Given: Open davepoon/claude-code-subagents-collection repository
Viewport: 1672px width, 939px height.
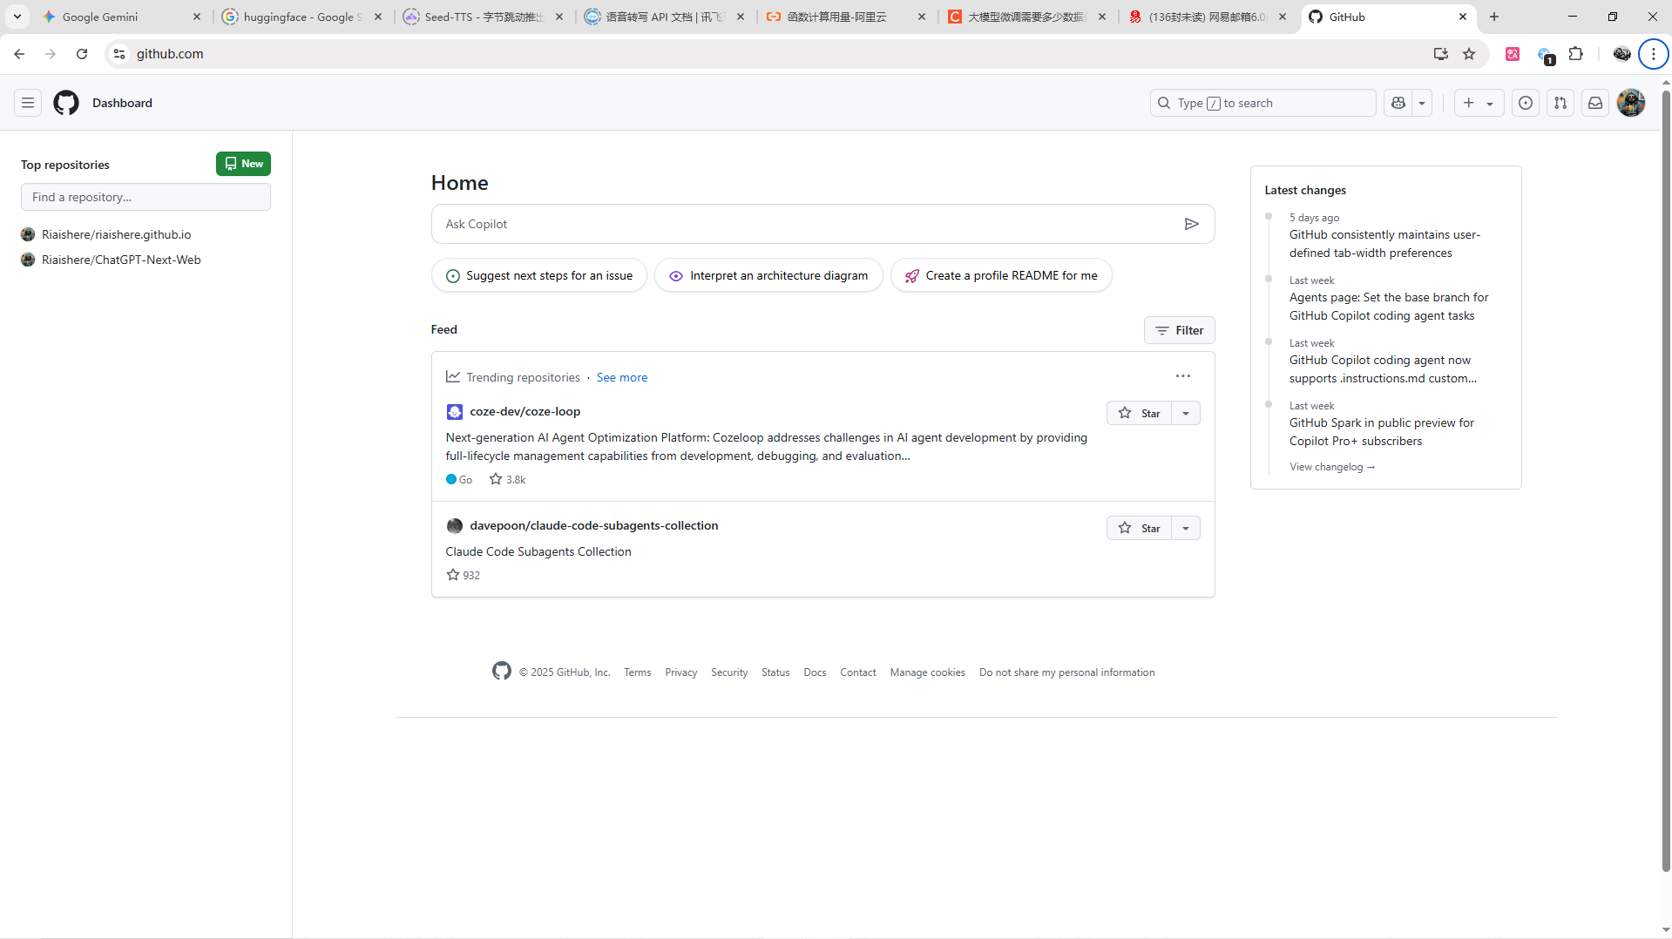Looking at the screenshot, I should [x=593, y=525].
